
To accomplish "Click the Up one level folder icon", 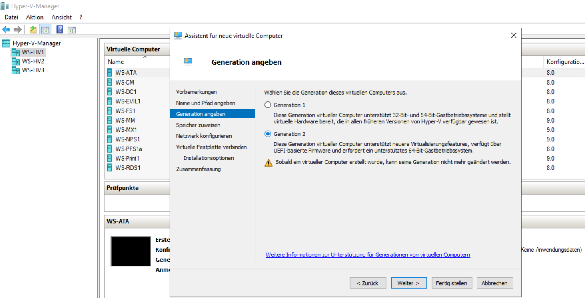I will pos(33,30).
